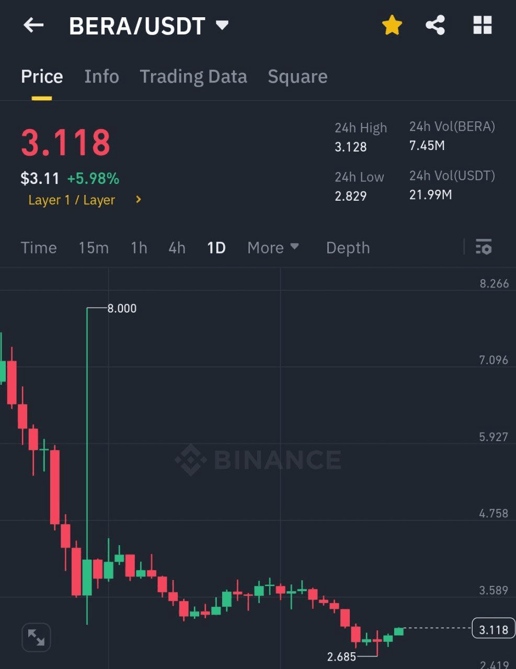Image resolution: width=516 pixels, height=669 pixels.
Task: Switch to the Depth chart view
Action: pos(348,248)
